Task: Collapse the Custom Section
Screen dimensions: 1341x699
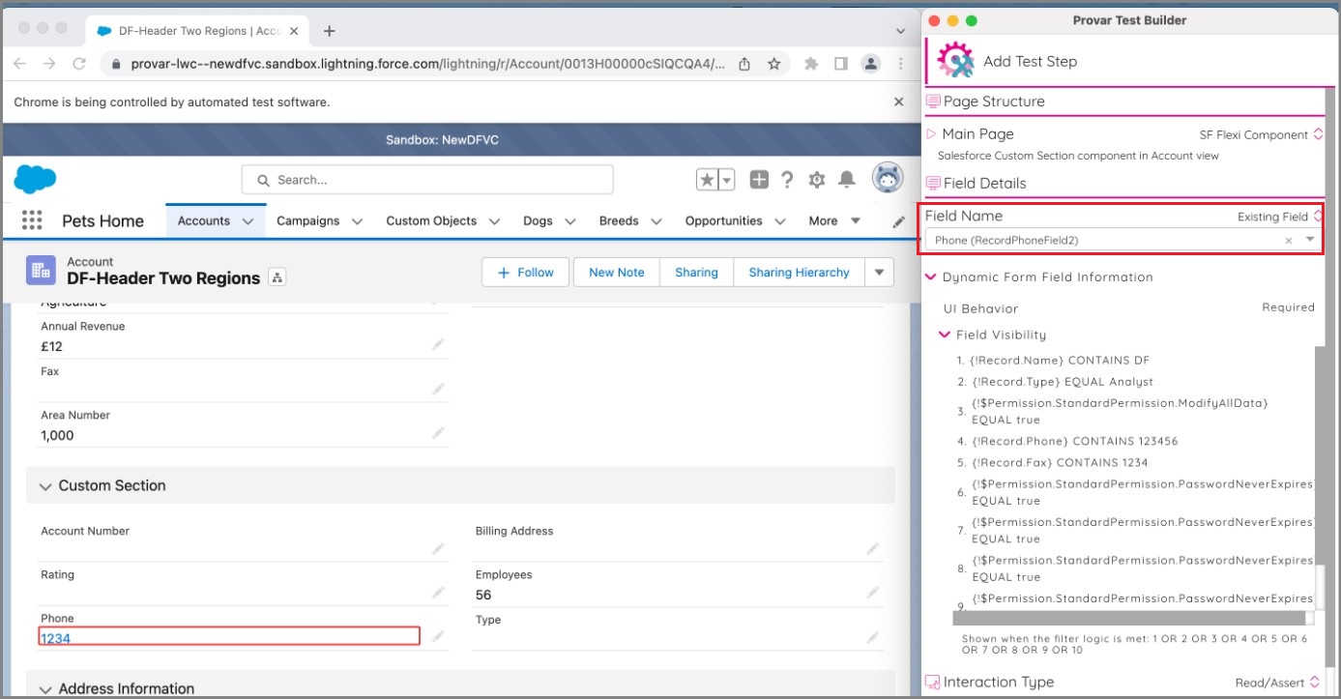Action: 45,486
